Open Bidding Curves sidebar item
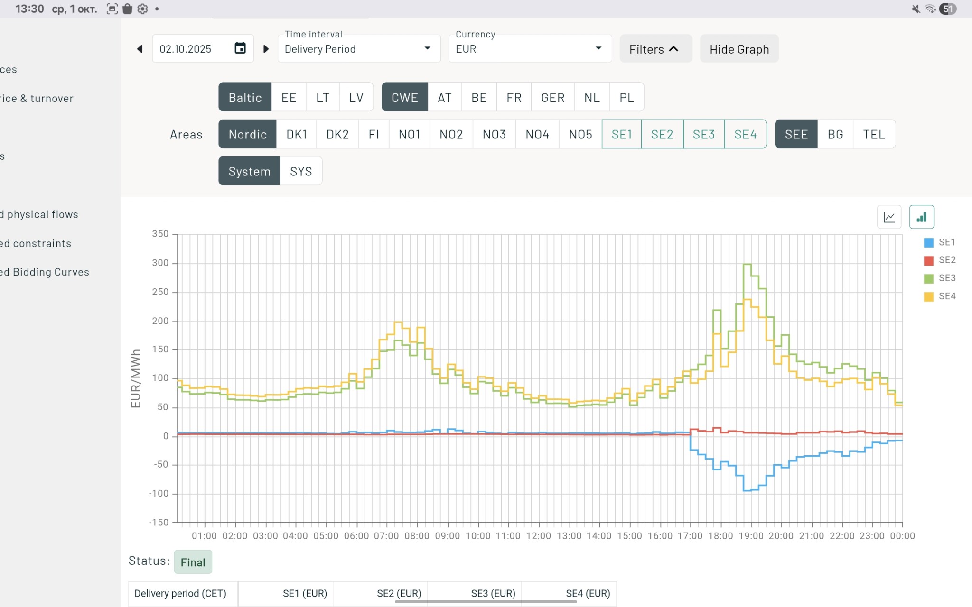Screen dimensions: 972x607 [x=45, y=272]
